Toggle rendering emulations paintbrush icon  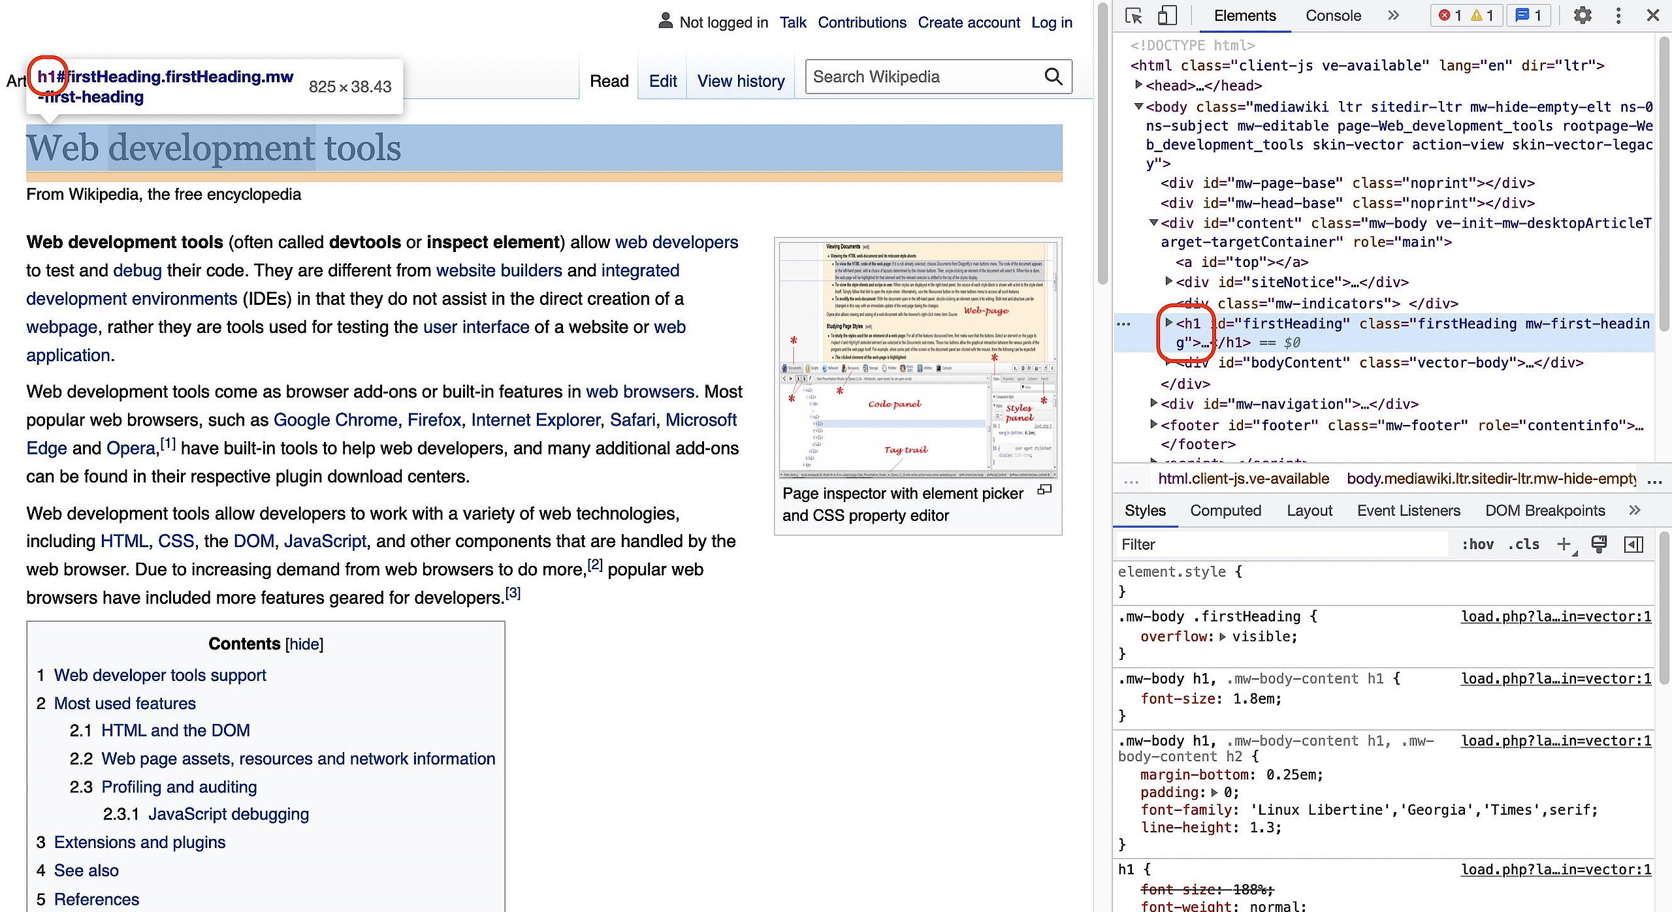tap(1599, 544)
